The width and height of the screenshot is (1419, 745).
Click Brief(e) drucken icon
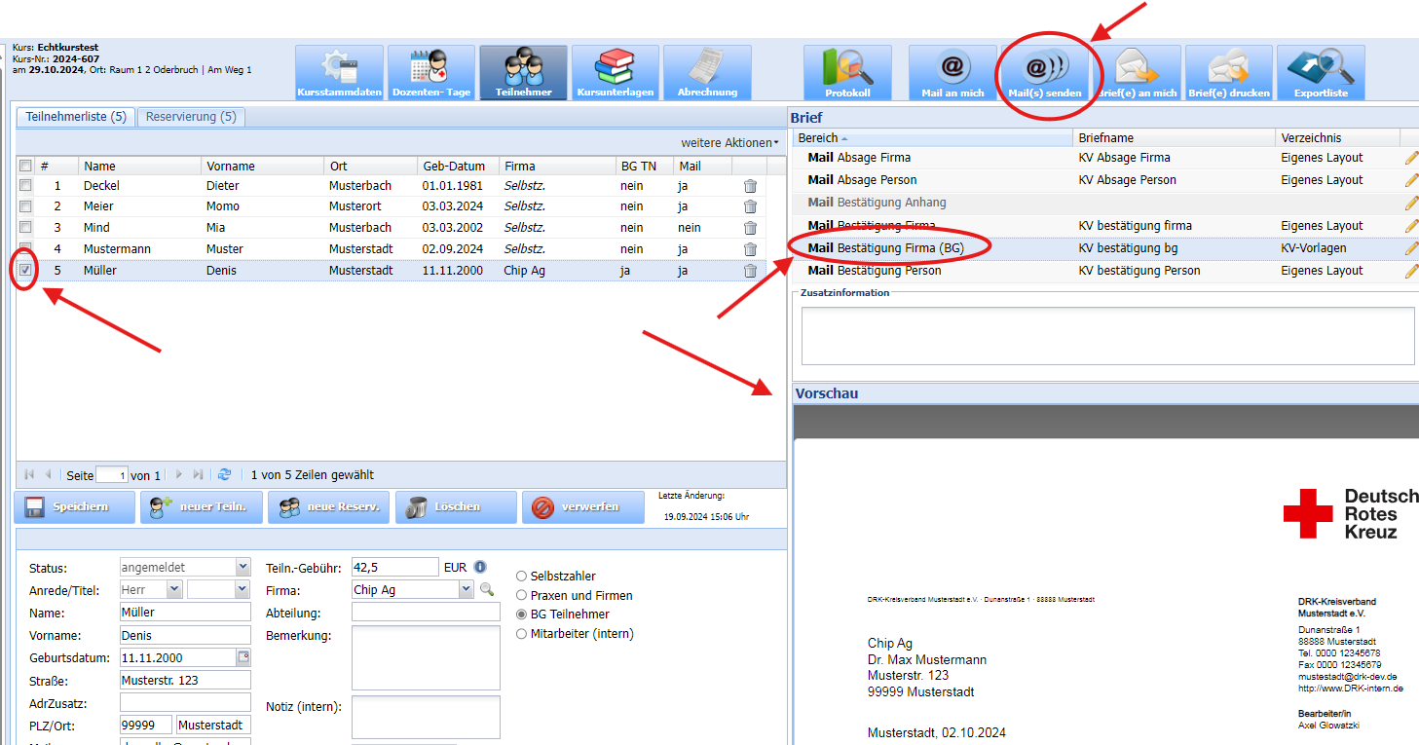1228,72
